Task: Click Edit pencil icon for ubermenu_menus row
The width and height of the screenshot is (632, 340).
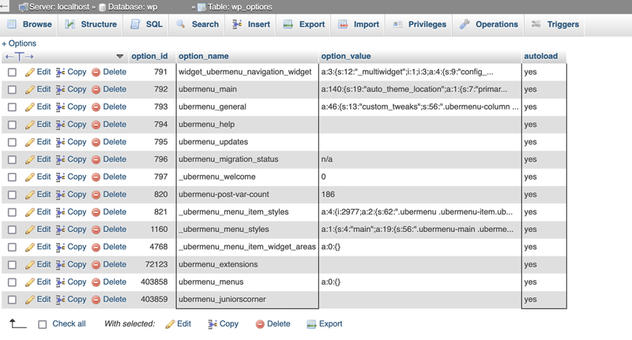Action: [30, 282]
